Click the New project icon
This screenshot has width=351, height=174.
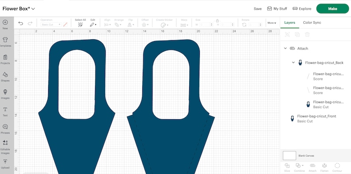click(5, 23)
